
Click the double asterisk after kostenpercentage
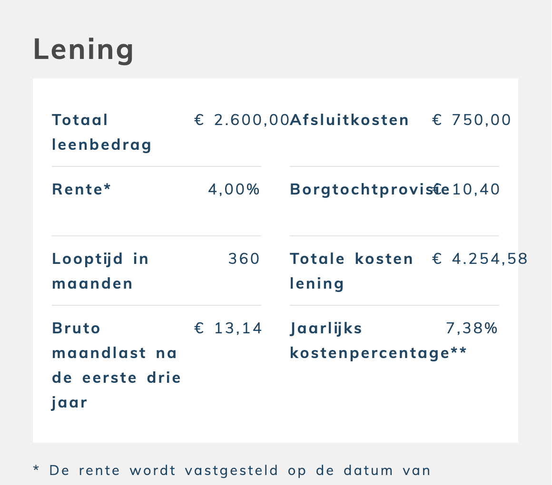coord(459,352)
